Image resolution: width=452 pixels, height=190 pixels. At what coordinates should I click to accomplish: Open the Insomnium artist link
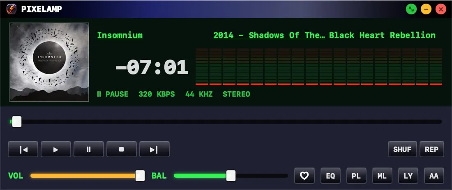click(x=120, y=35)
